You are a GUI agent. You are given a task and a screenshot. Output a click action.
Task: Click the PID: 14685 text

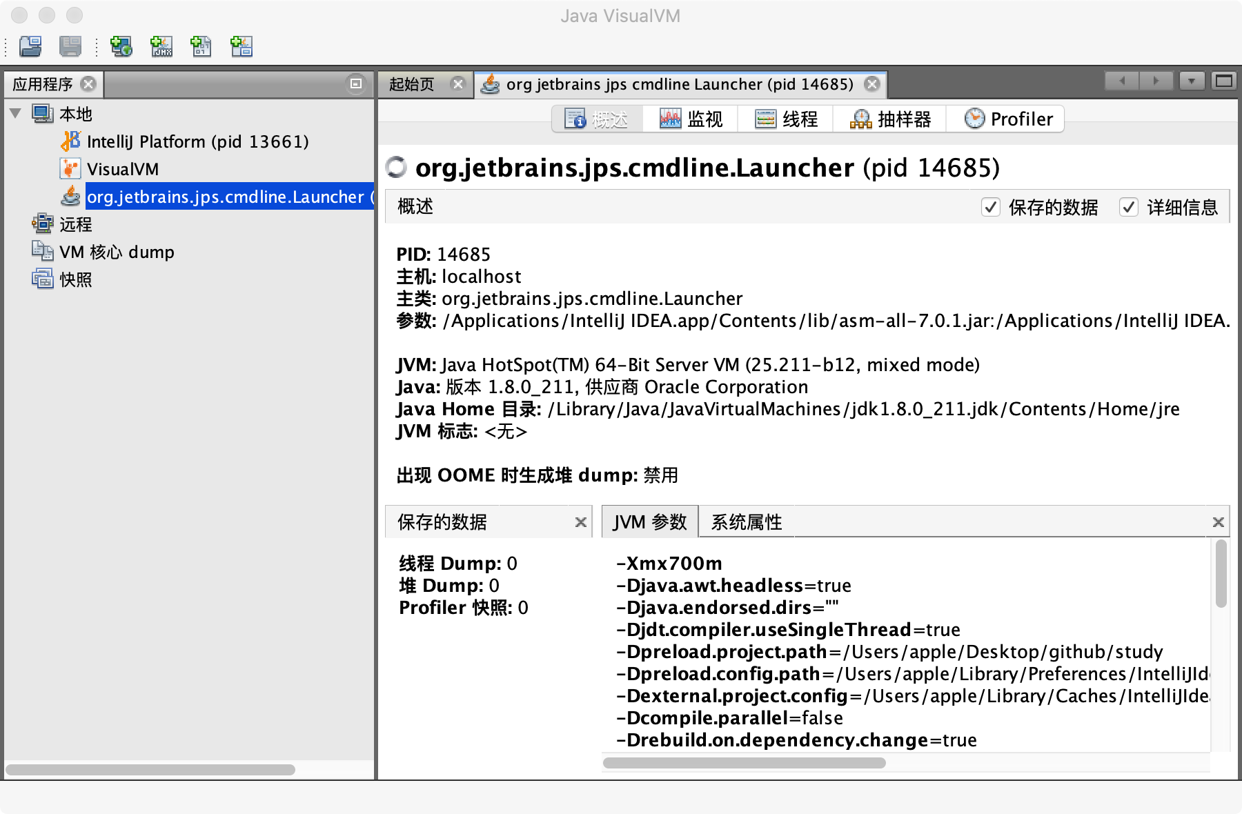pos(444,254)
